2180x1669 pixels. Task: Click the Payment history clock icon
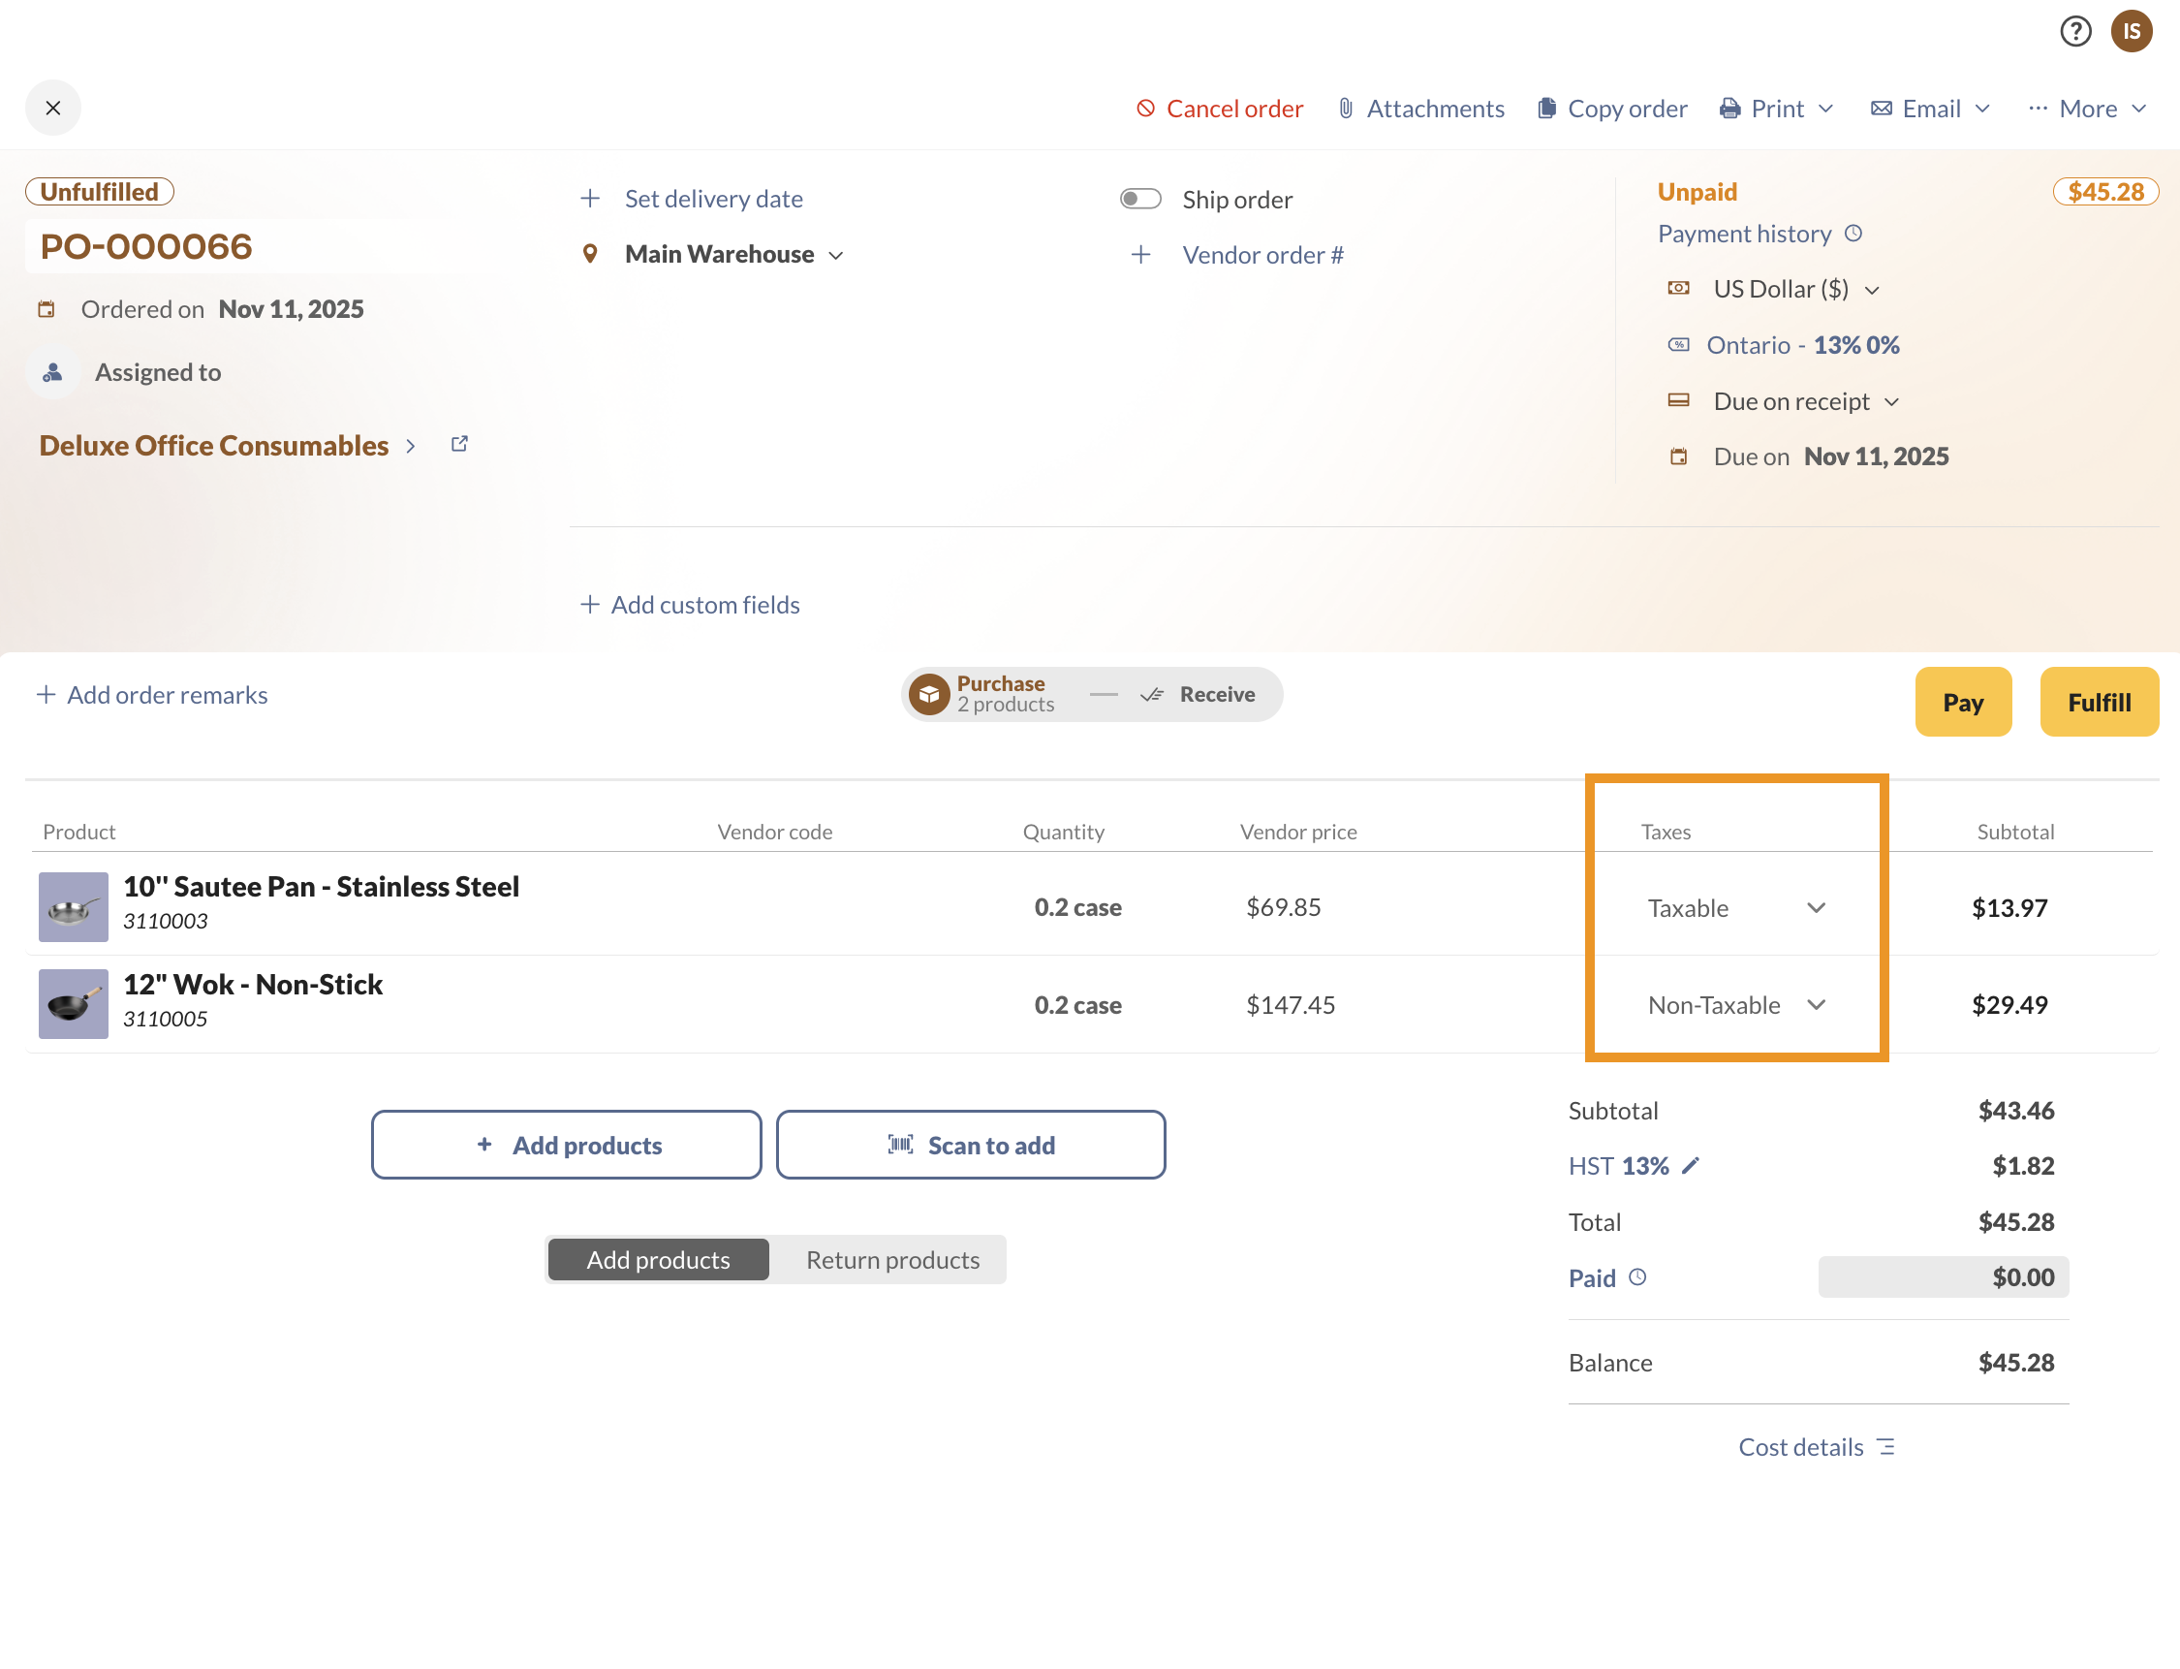pyautogui.click(x=1853, y=234)
